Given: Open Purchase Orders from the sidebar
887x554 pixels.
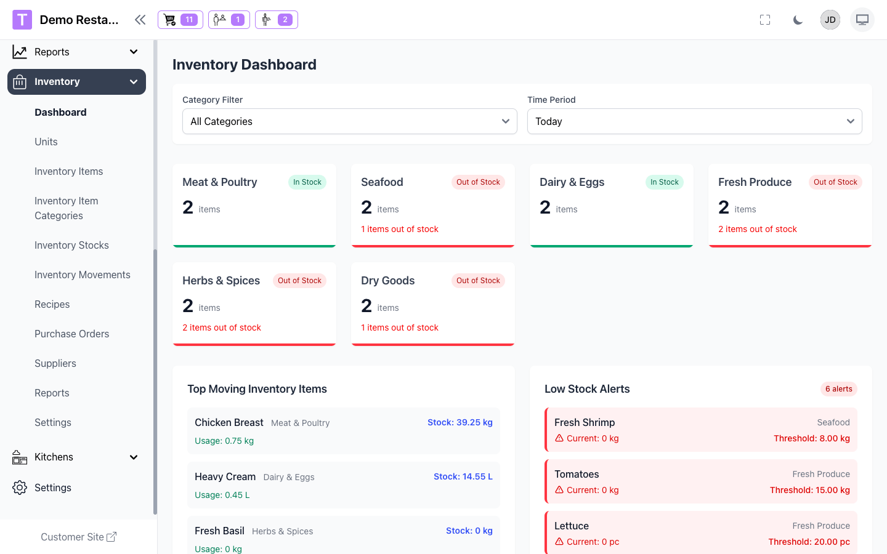Looking at the screenshot, I should [71, 334].
